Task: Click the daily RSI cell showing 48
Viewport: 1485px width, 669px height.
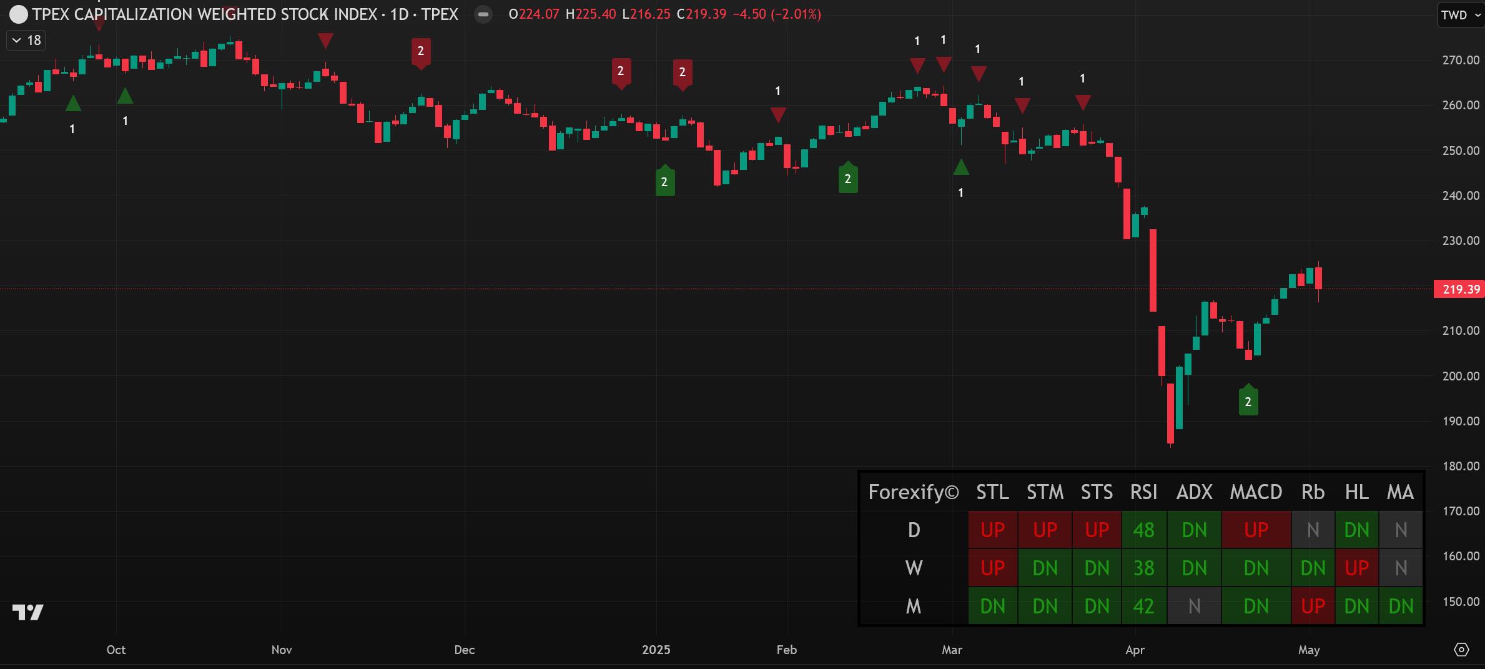Action: coord(1143,530)
